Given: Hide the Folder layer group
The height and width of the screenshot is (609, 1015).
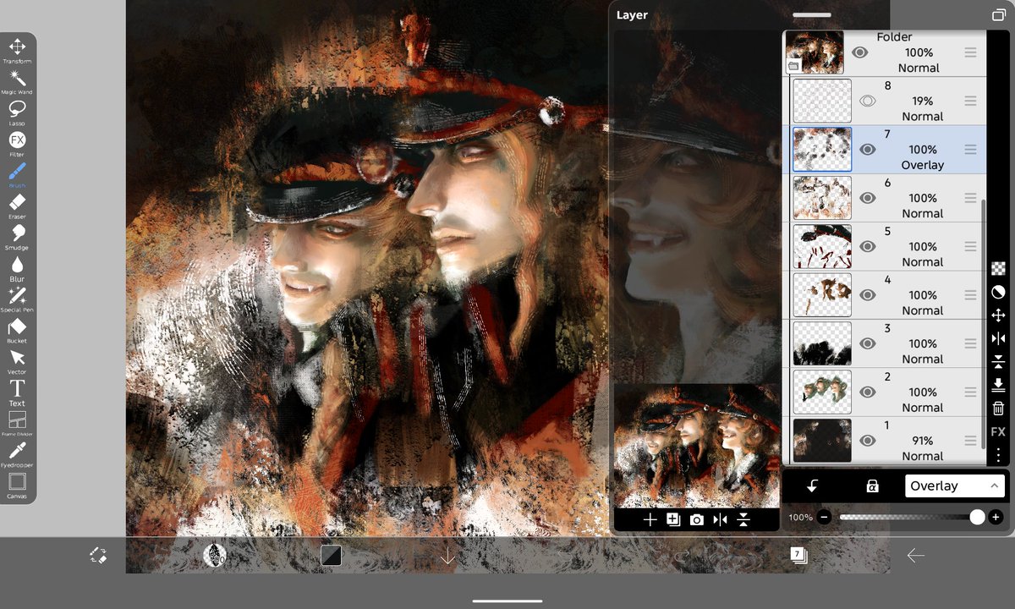Looking at the screenshot, I should click(859, 52).
